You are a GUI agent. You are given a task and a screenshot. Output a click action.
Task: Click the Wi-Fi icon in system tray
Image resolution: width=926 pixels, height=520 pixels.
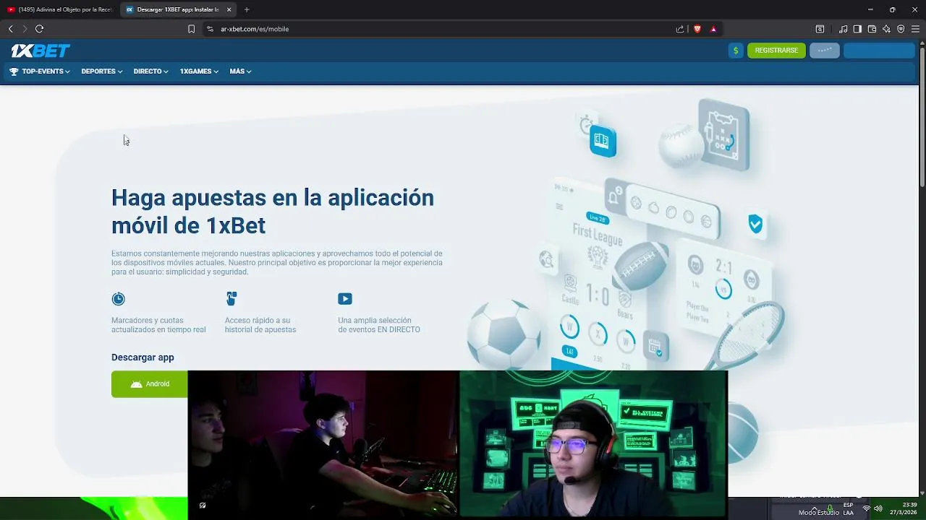point(866,508)
